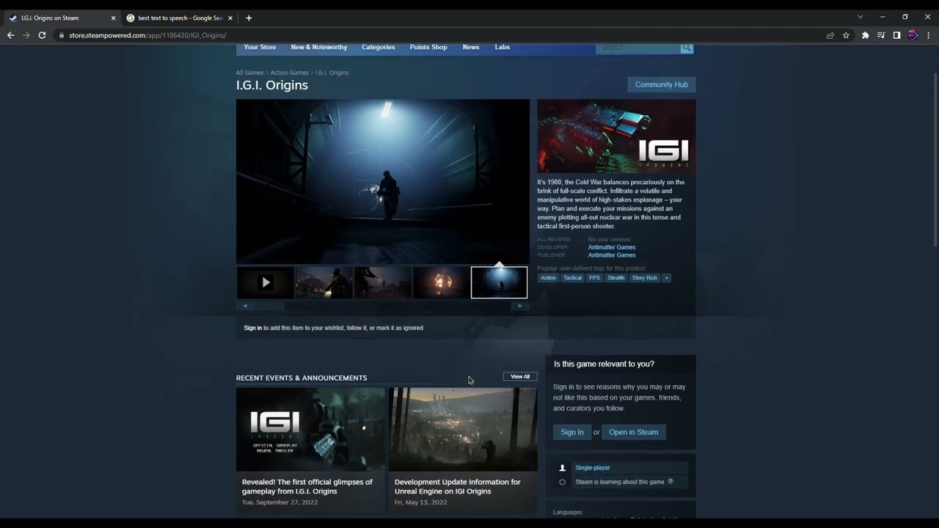Screen dimensions: 939x528
Task: Click the Single-player icon
Action: point(563,468)
